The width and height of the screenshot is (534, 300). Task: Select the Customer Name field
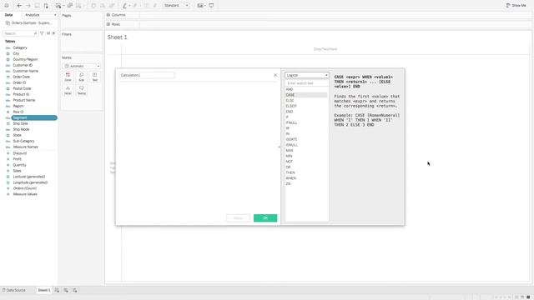[x=26, y=71]
